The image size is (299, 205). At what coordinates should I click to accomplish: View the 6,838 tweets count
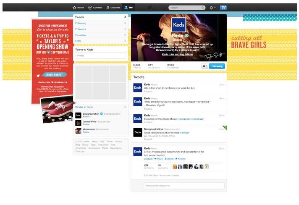click(137, 66)
